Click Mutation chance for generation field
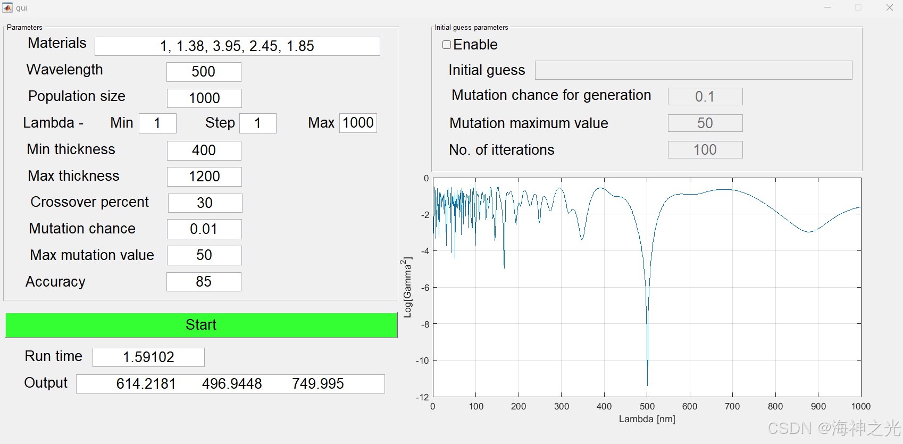 [x=705, y=97]
